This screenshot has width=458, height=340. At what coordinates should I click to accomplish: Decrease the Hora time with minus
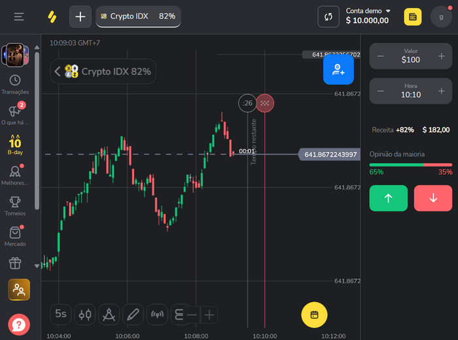coord(380,91)
